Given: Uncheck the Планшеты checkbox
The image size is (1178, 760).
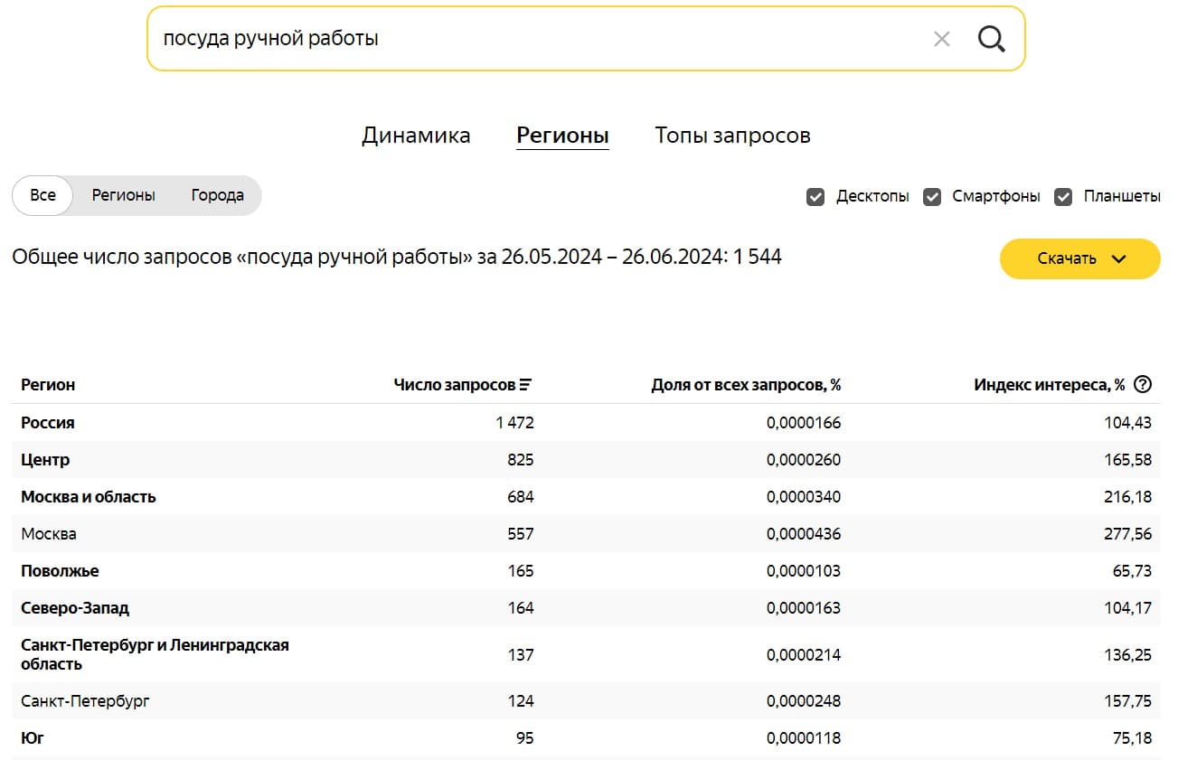Looking at the screenshot, I should pos(1063,196).
